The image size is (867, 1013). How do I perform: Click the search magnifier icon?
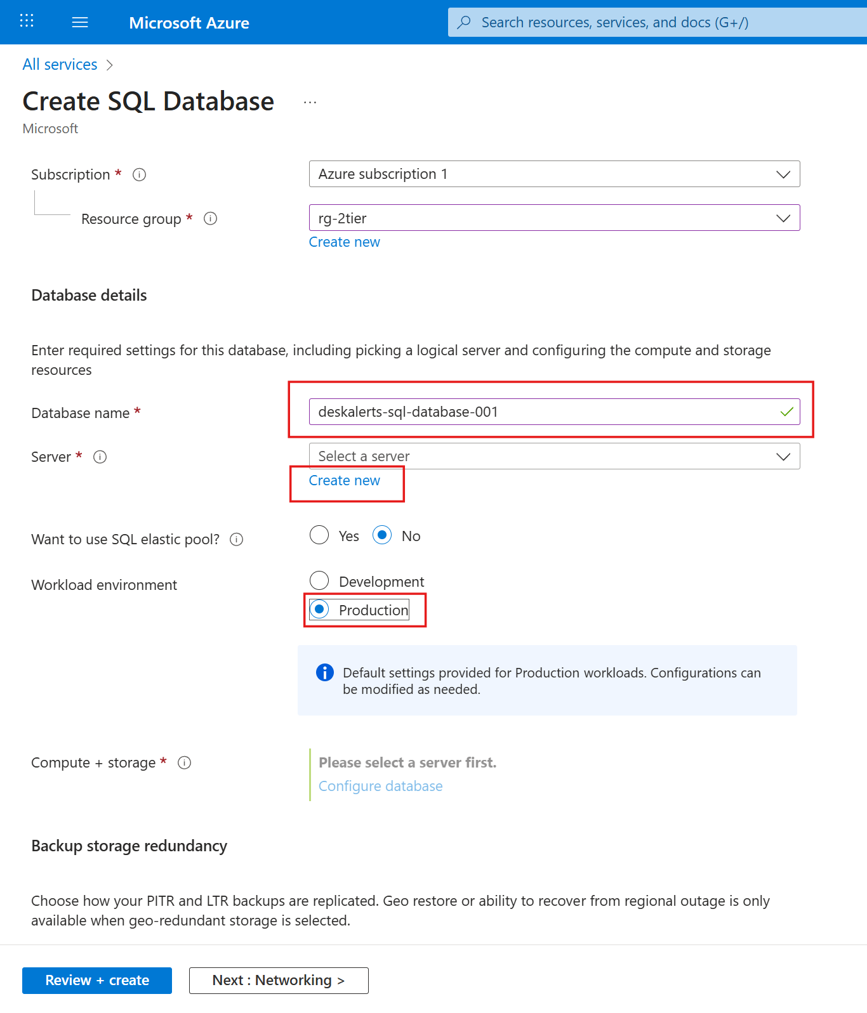pyautogui.click(x=464, y=22)
